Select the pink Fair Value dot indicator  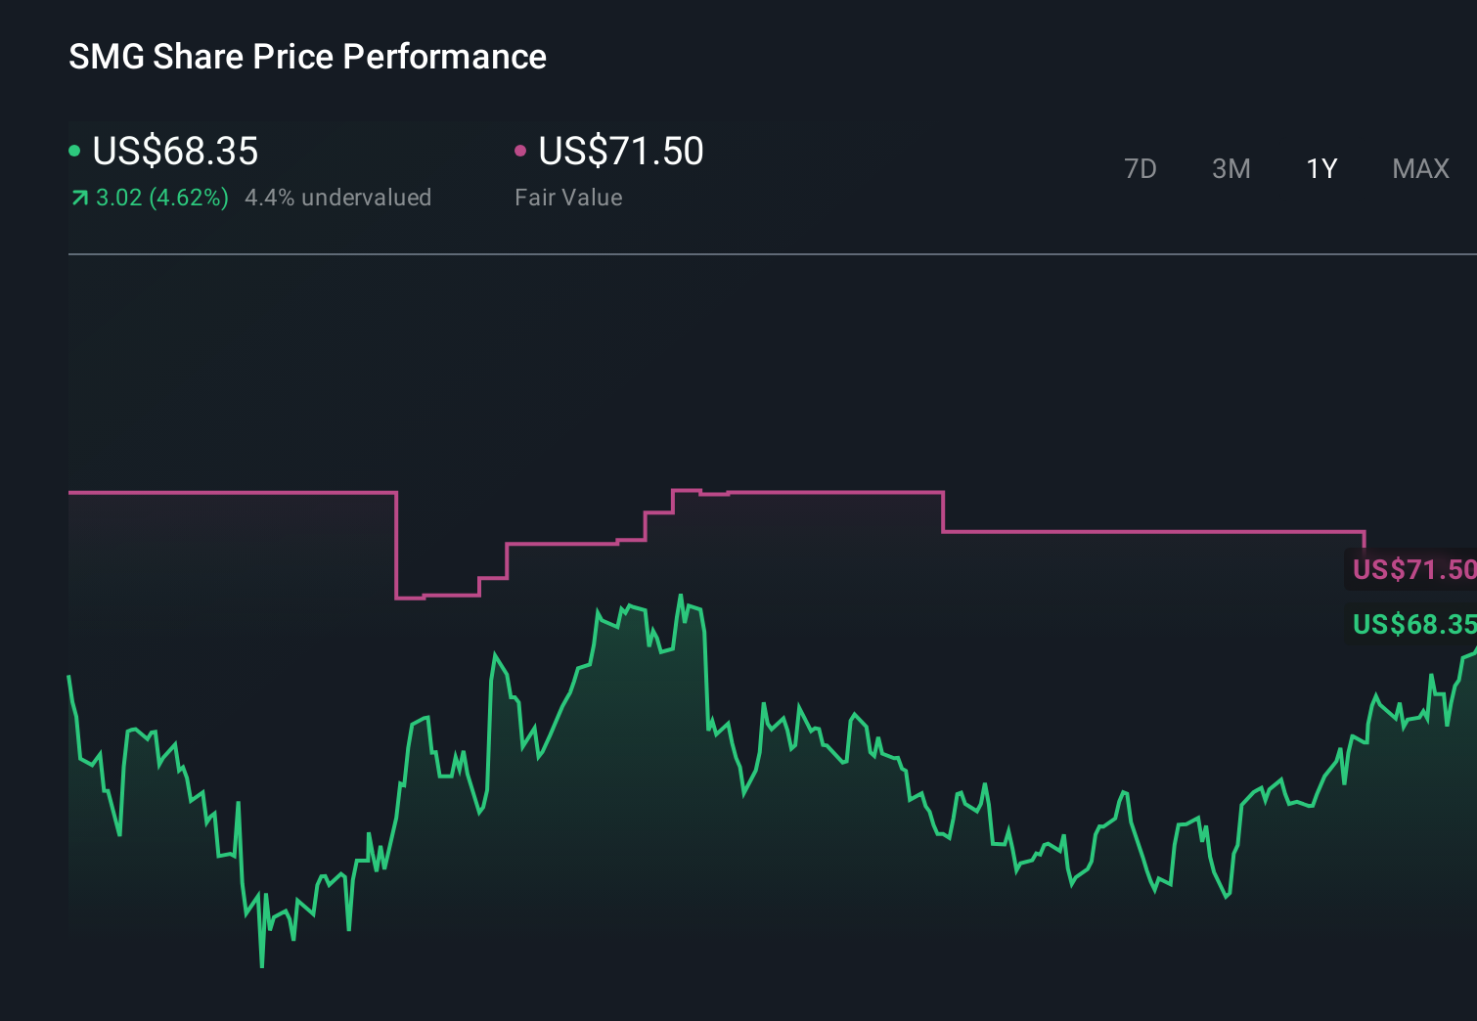point(520,149)
